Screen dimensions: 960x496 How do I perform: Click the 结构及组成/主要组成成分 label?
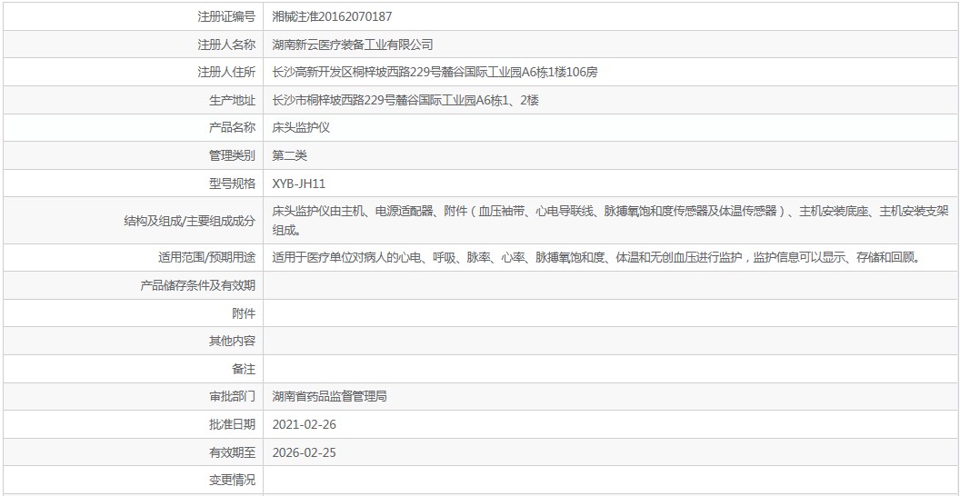[188, 221]
